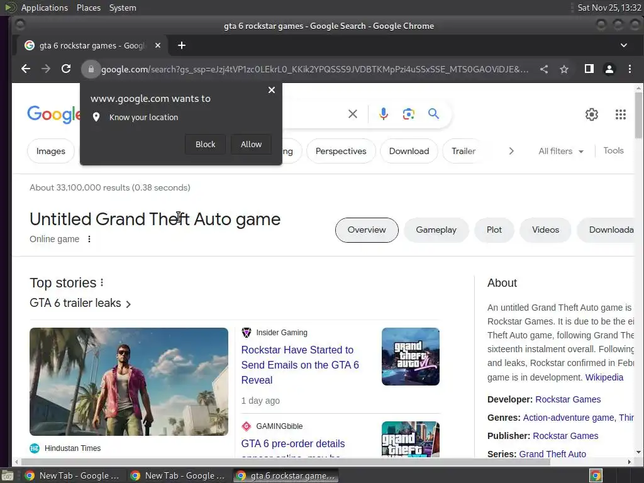The width and height of the screenshot is (644, 483).
Task: Select the Images filter chip
Action: (x=50, y=151)
